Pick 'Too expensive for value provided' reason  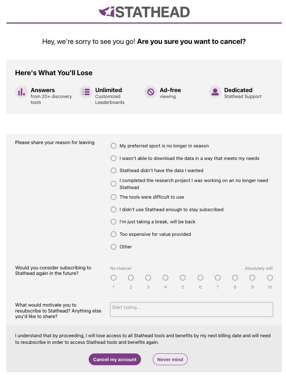114,234
